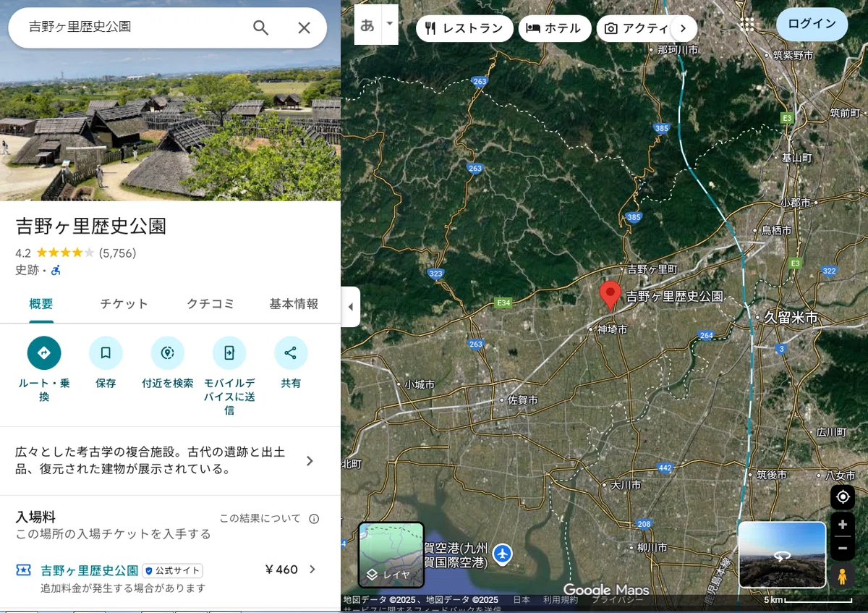Click the 付近を検索 icon
The height and width of the screenshot is (613, 868).
coord(168,353)
